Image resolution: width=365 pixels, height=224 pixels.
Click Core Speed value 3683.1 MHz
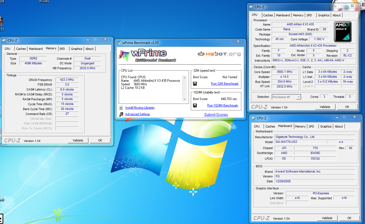[x=284, y=72]
